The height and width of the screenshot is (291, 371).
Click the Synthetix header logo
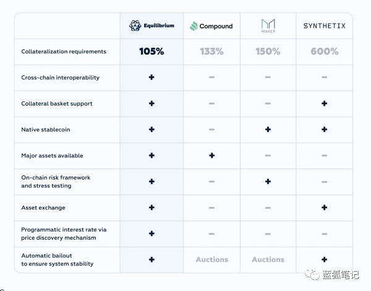pos(324,26)
